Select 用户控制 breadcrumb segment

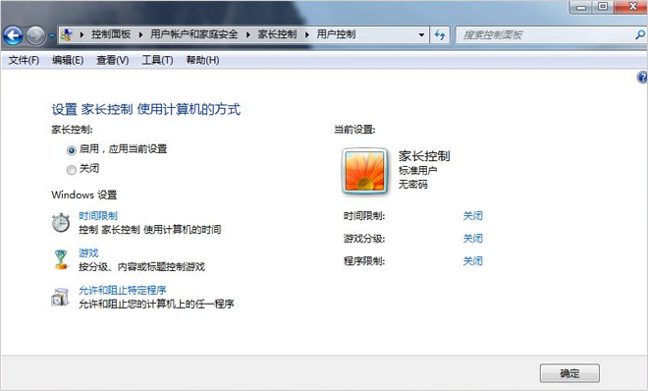[x=336, y=34]
